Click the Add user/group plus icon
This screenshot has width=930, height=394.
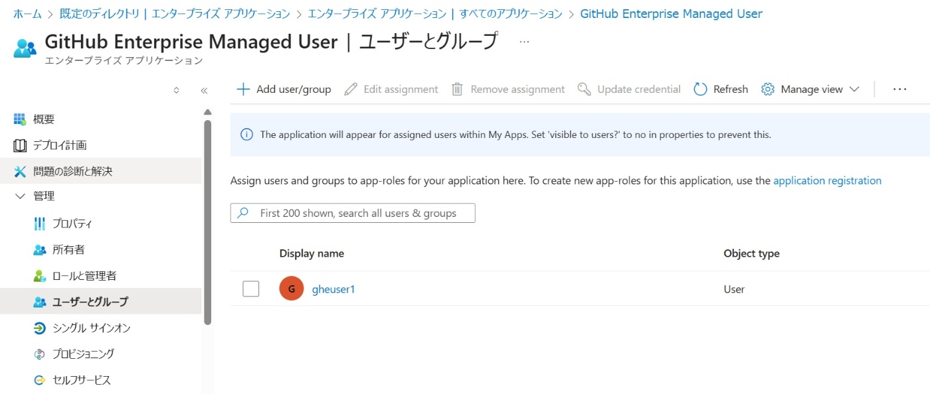(x=243, y=89)
